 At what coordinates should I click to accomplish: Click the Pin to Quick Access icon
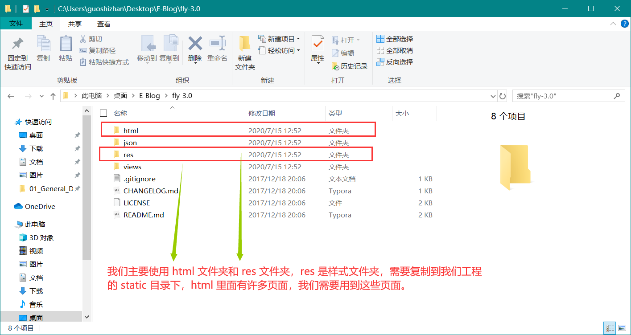tap(18, 45)
